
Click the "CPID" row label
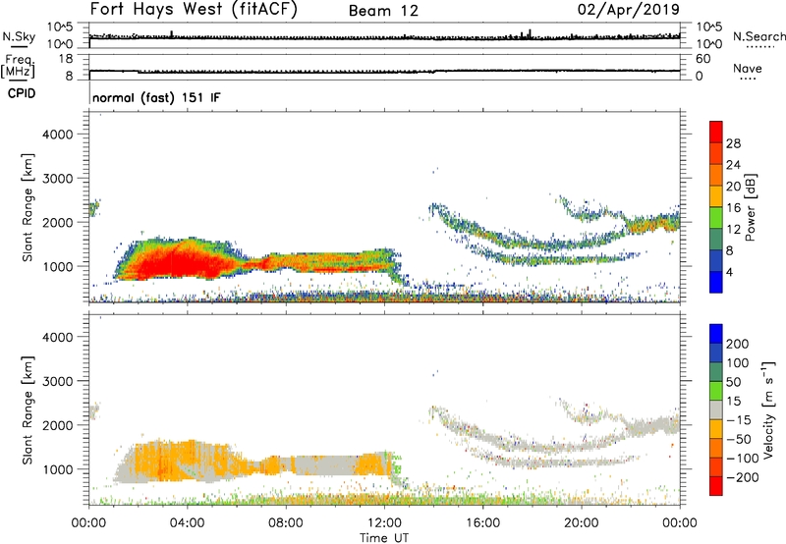click(22, 93)
